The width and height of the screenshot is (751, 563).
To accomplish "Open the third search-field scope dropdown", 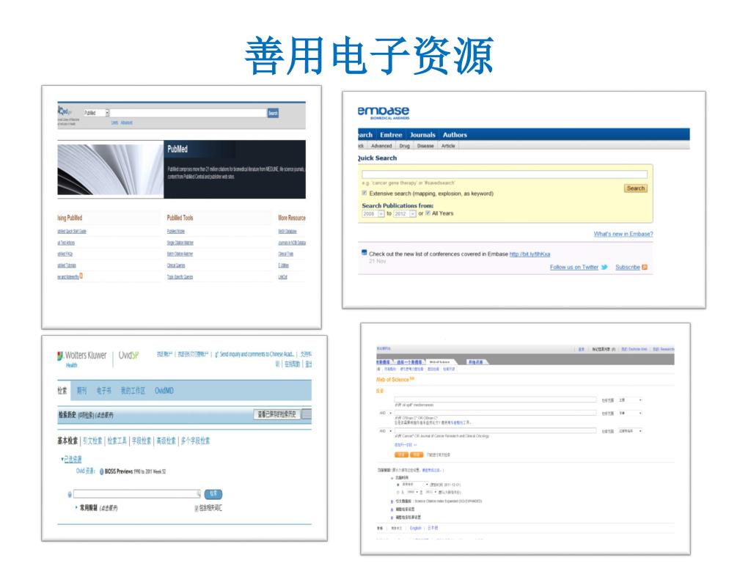I will tap(629, 431).
